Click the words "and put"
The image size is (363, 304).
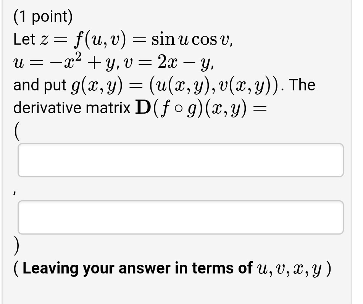tap(40, 85)
